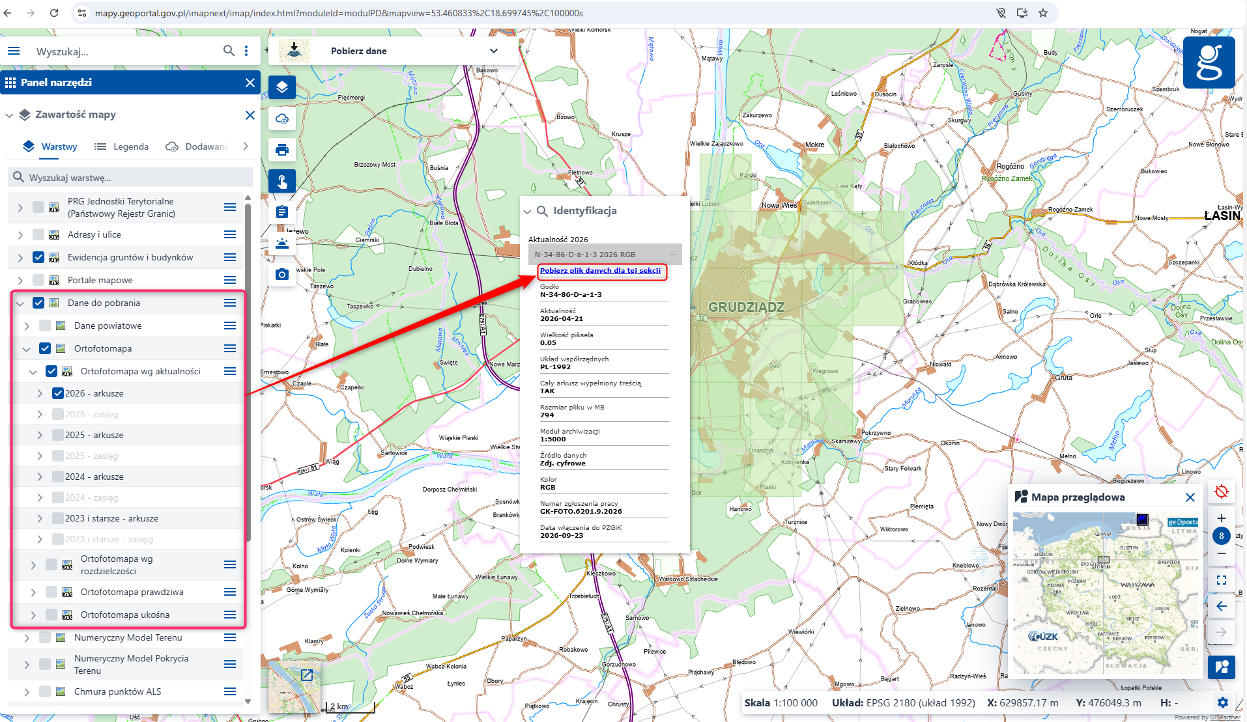The width and height of the screenshot is (1247, 722).
Task: Uncheck the 2026 - arkusze layer
Action: [58, 393]
